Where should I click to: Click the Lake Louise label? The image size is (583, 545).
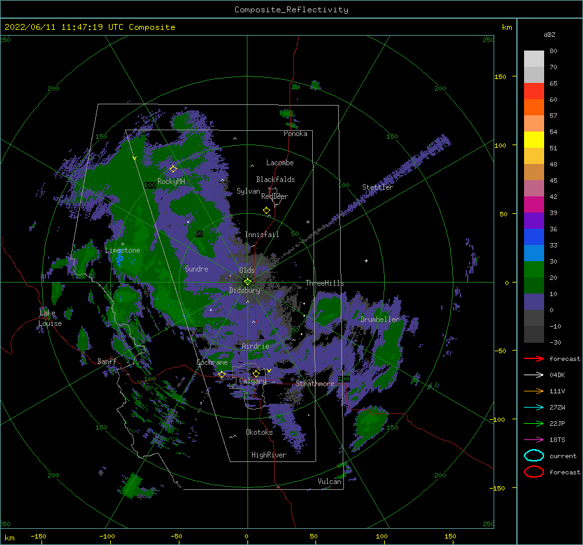pyautogui.click(x=50, y=318)
